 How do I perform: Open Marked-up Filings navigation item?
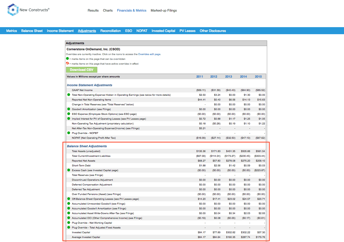(164, 11)
